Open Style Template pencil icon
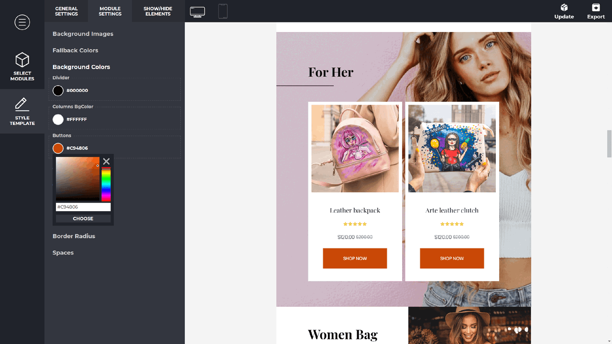This screenshot has width=612, height=344. pyautogui.click(x=22, y=104)
